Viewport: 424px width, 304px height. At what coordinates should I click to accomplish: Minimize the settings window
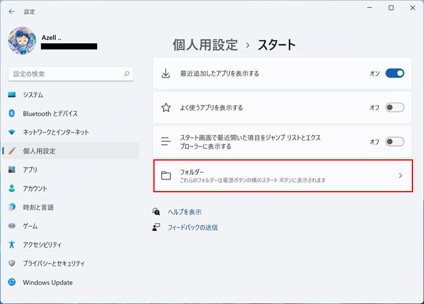pyautogui.click(x=370, y=8)
